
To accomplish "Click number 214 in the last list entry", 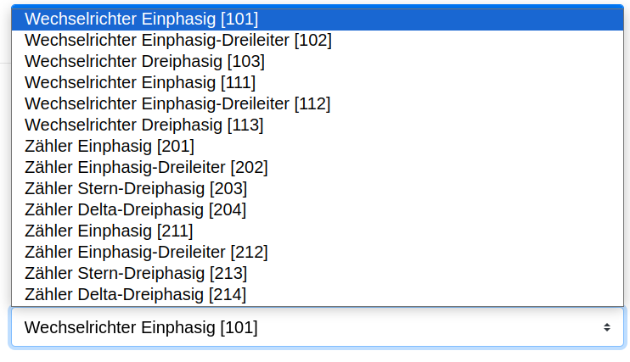I will (228, 294).
